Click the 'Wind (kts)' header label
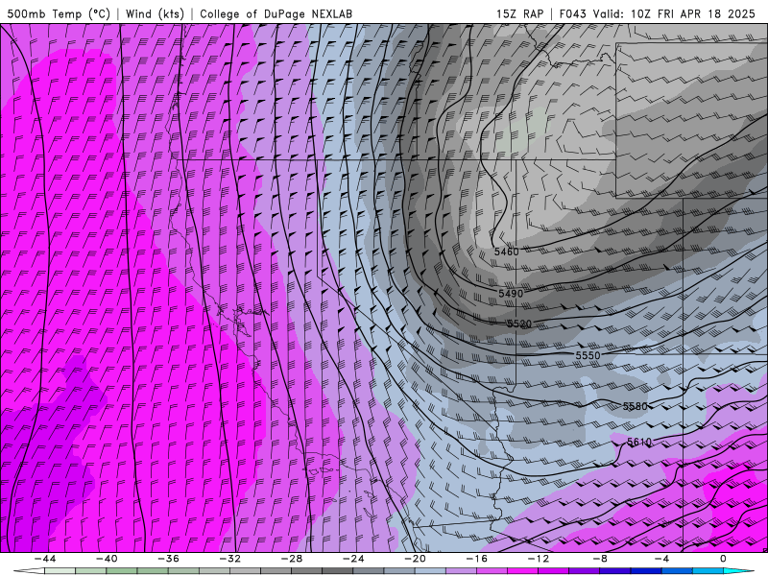This screenshot has height=576, width=768. tap(155, 14)
